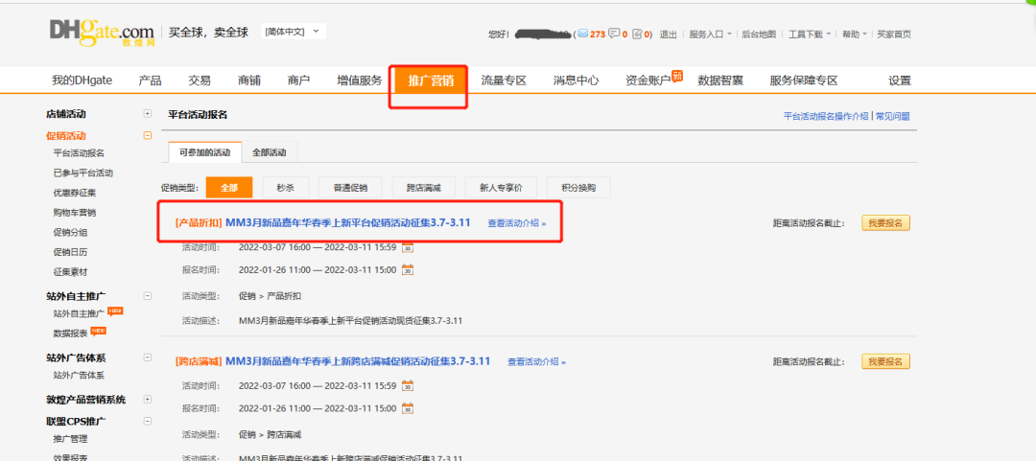Filter promotion type by 新人专享价
This screenshot has height=461, width=1036.
501,188
